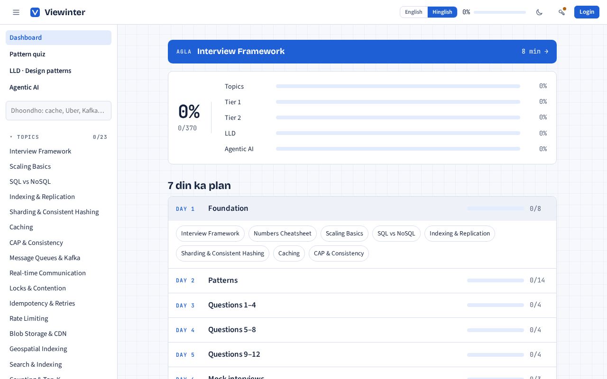607x379 pixels.
Task: Open the hamburger sidebar menu
Action: click(x=16, y=12)
